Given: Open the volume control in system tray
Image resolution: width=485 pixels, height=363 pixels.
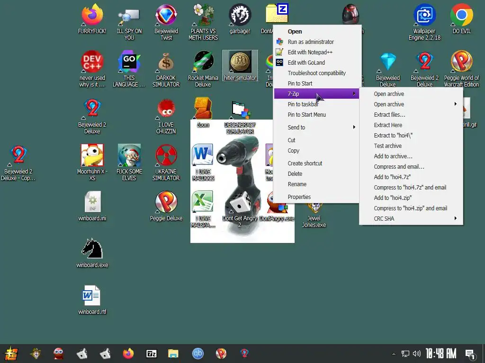Looking at the screenshot, I should click(x=417, y=354).
